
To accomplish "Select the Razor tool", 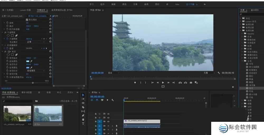I will point(83,107).
